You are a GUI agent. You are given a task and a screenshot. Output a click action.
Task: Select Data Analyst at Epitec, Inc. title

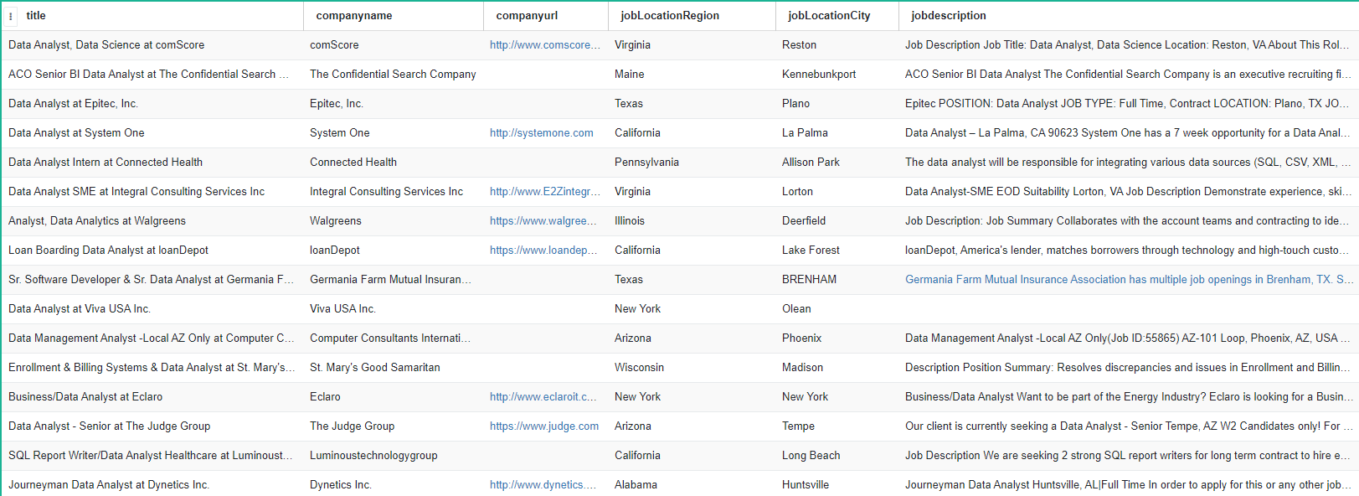[74, 104]
